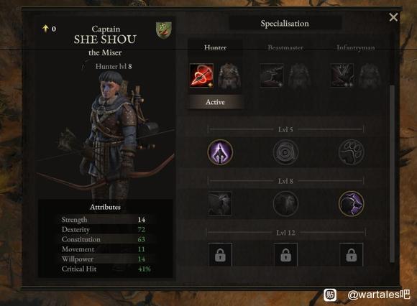The width and height of the screenshot is (417, 306).
Task: Click the middle locked Lvl 12 slot
Action: click(x=285, y=255)
